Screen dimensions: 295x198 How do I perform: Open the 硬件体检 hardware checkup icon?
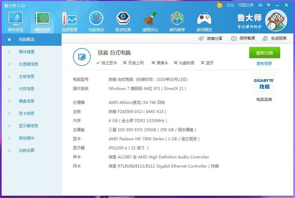tap(15, 21)
